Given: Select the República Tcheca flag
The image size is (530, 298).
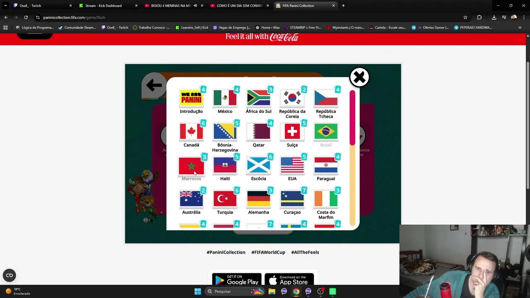Looking at the screenshot, I should (x=326, y=98).
